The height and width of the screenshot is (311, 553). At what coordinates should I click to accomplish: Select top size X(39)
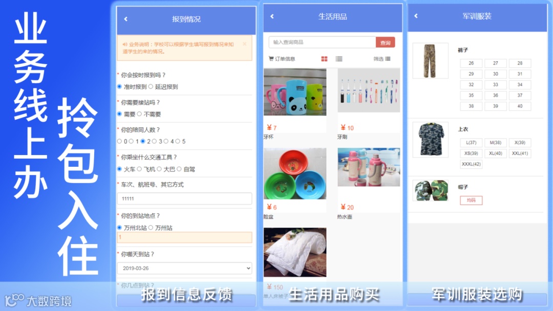[520, 143]
